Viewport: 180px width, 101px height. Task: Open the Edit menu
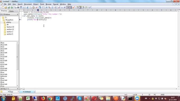9,4
